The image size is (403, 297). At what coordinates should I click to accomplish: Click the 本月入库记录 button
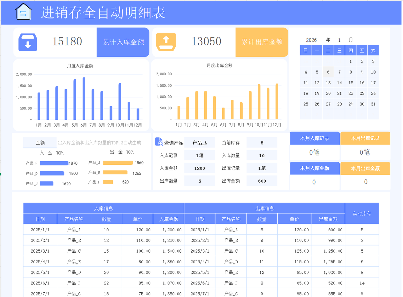click(x=315, y=138)
